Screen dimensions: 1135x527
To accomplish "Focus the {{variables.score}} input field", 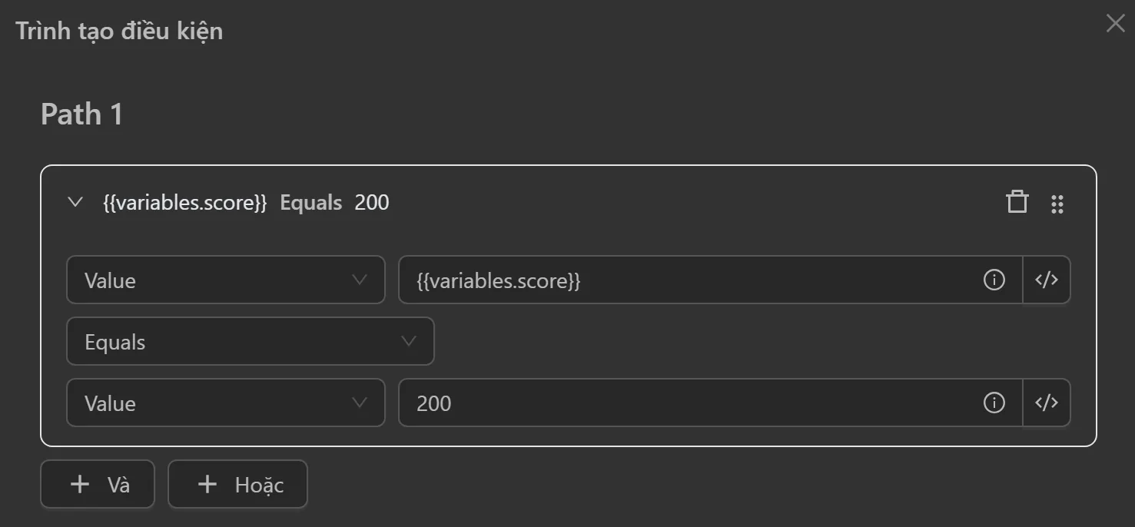I will pos(692,280).
